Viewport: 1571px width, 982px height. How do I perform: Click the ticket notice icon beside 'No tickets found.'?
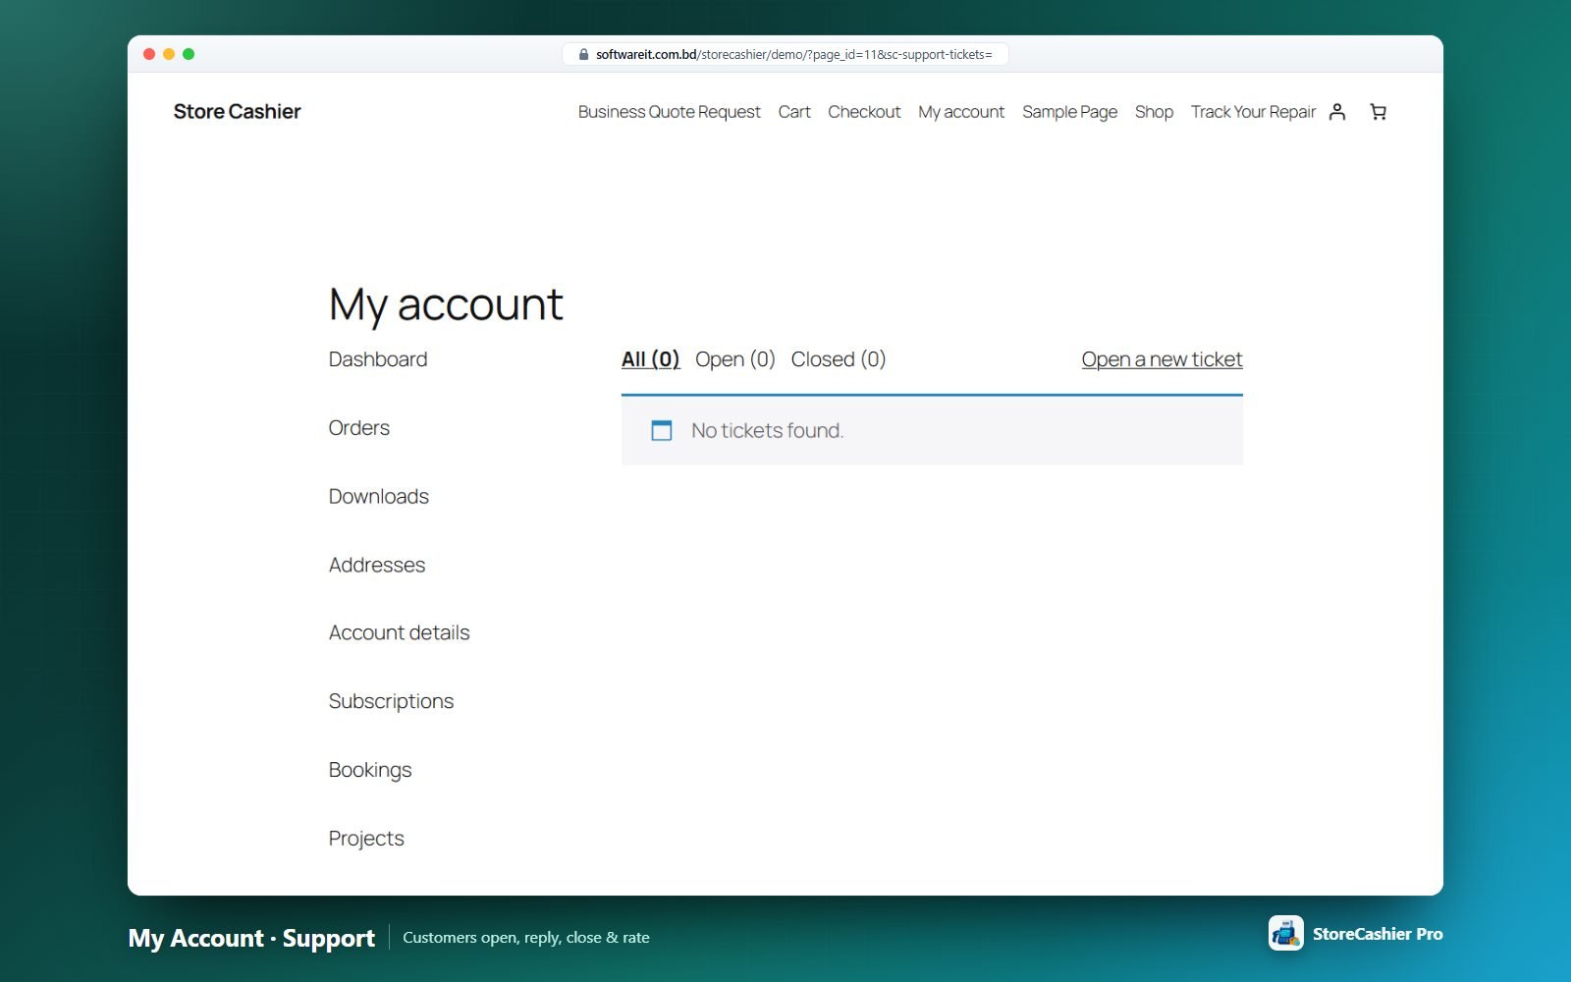(x=662, y=430)
